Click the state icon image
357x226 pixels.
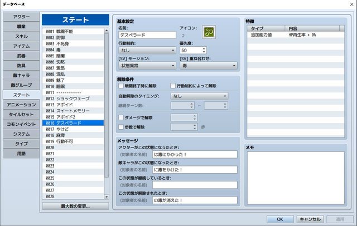pyautogui.click(x=209, y=32)
